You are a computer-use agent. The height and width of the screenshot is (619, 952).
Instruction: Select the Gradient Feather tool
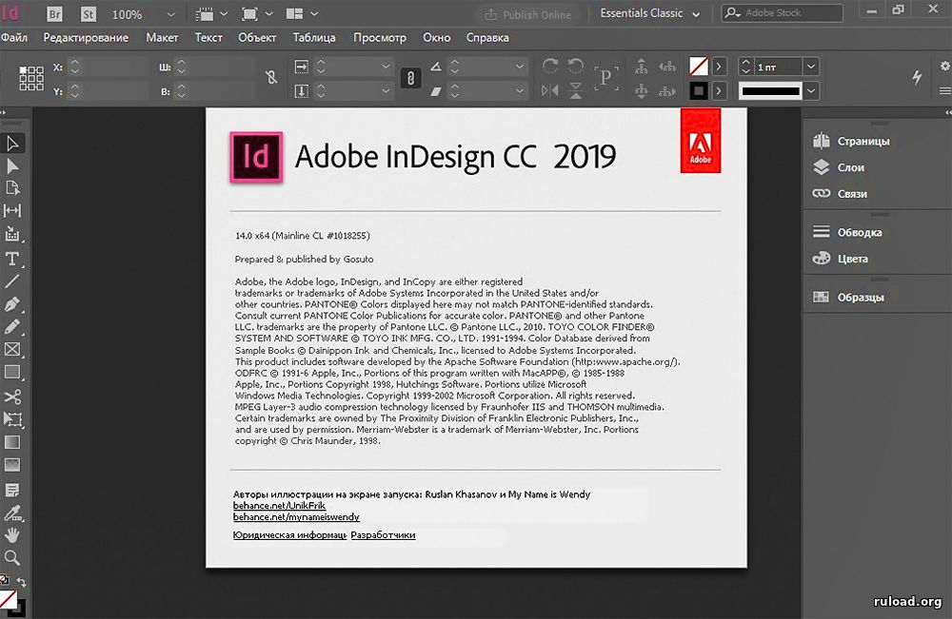[12, 465]
